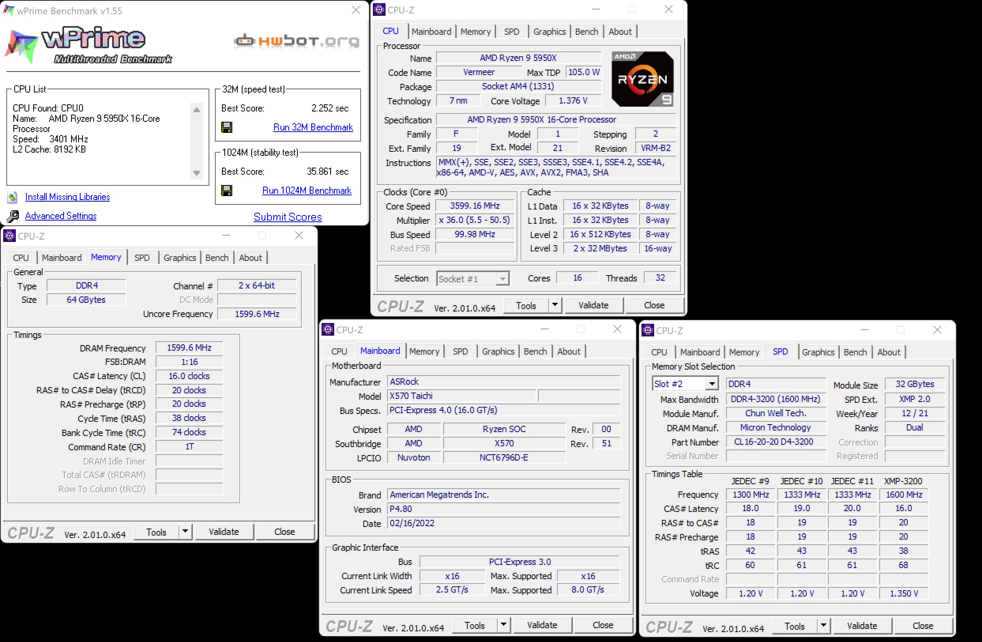Click Close button in Mainboard window
Screen dimensions: 982x642
point(603,625)
